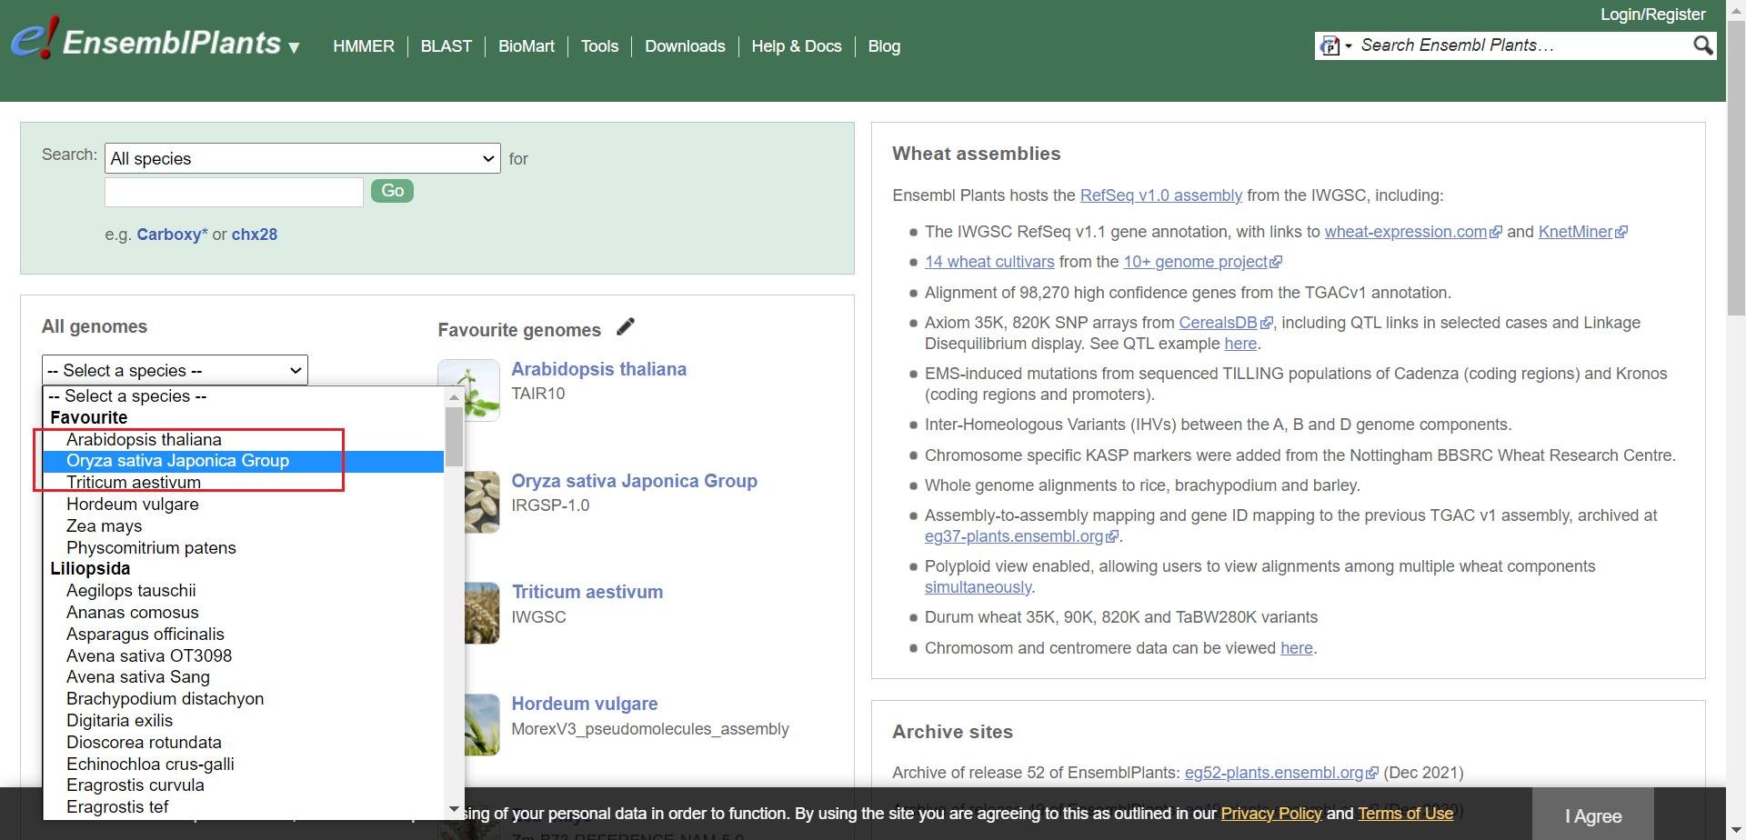Focus the Search Ensembl Plants field
The width and height of the screenshot is (1746, 840).
click(1522, 45)
